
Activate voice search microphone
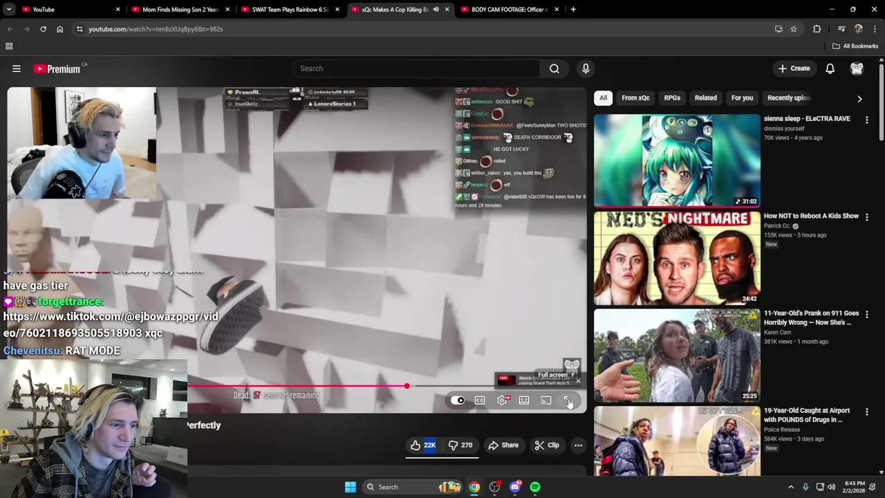(x=586, y=68)
